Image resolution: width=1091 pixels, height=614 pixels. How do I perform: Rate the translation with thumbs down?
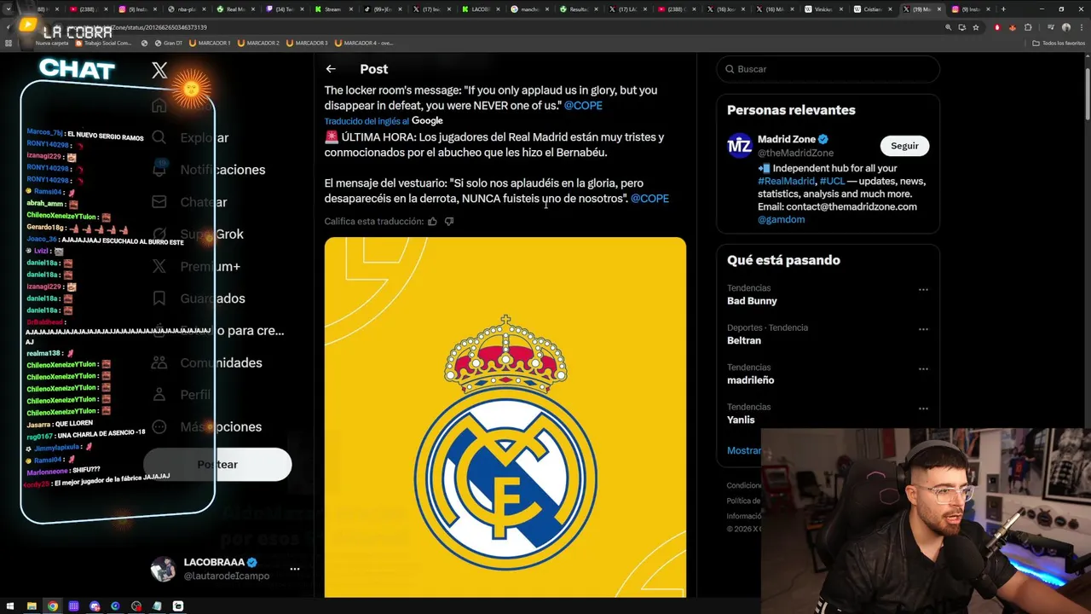449,222
